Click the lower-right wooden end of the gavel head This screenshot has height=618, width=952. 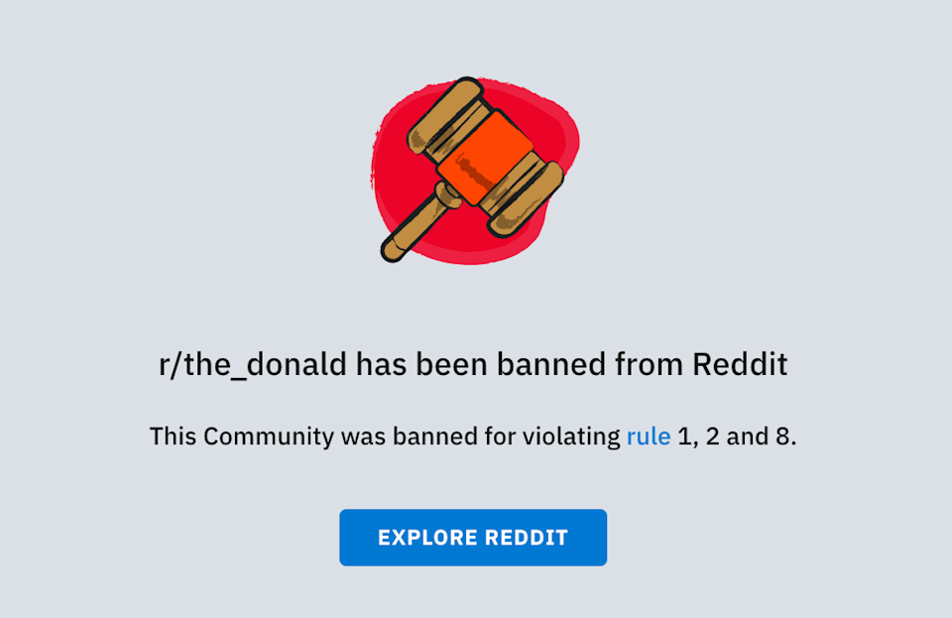coord(526,198)
